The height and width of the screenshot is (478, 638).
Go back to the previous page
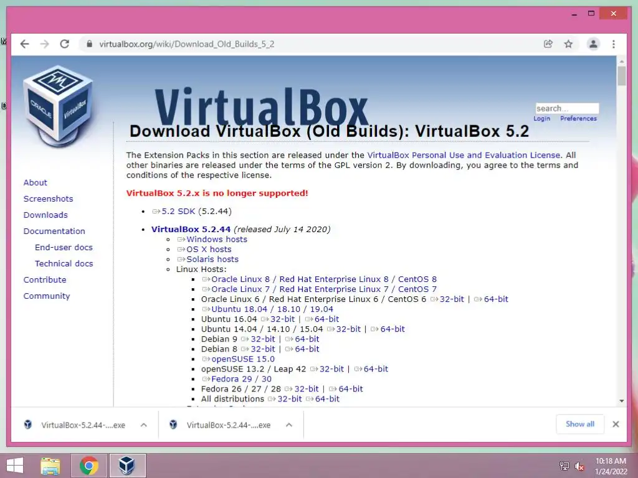pyautogui.click(x=25, y=44)
